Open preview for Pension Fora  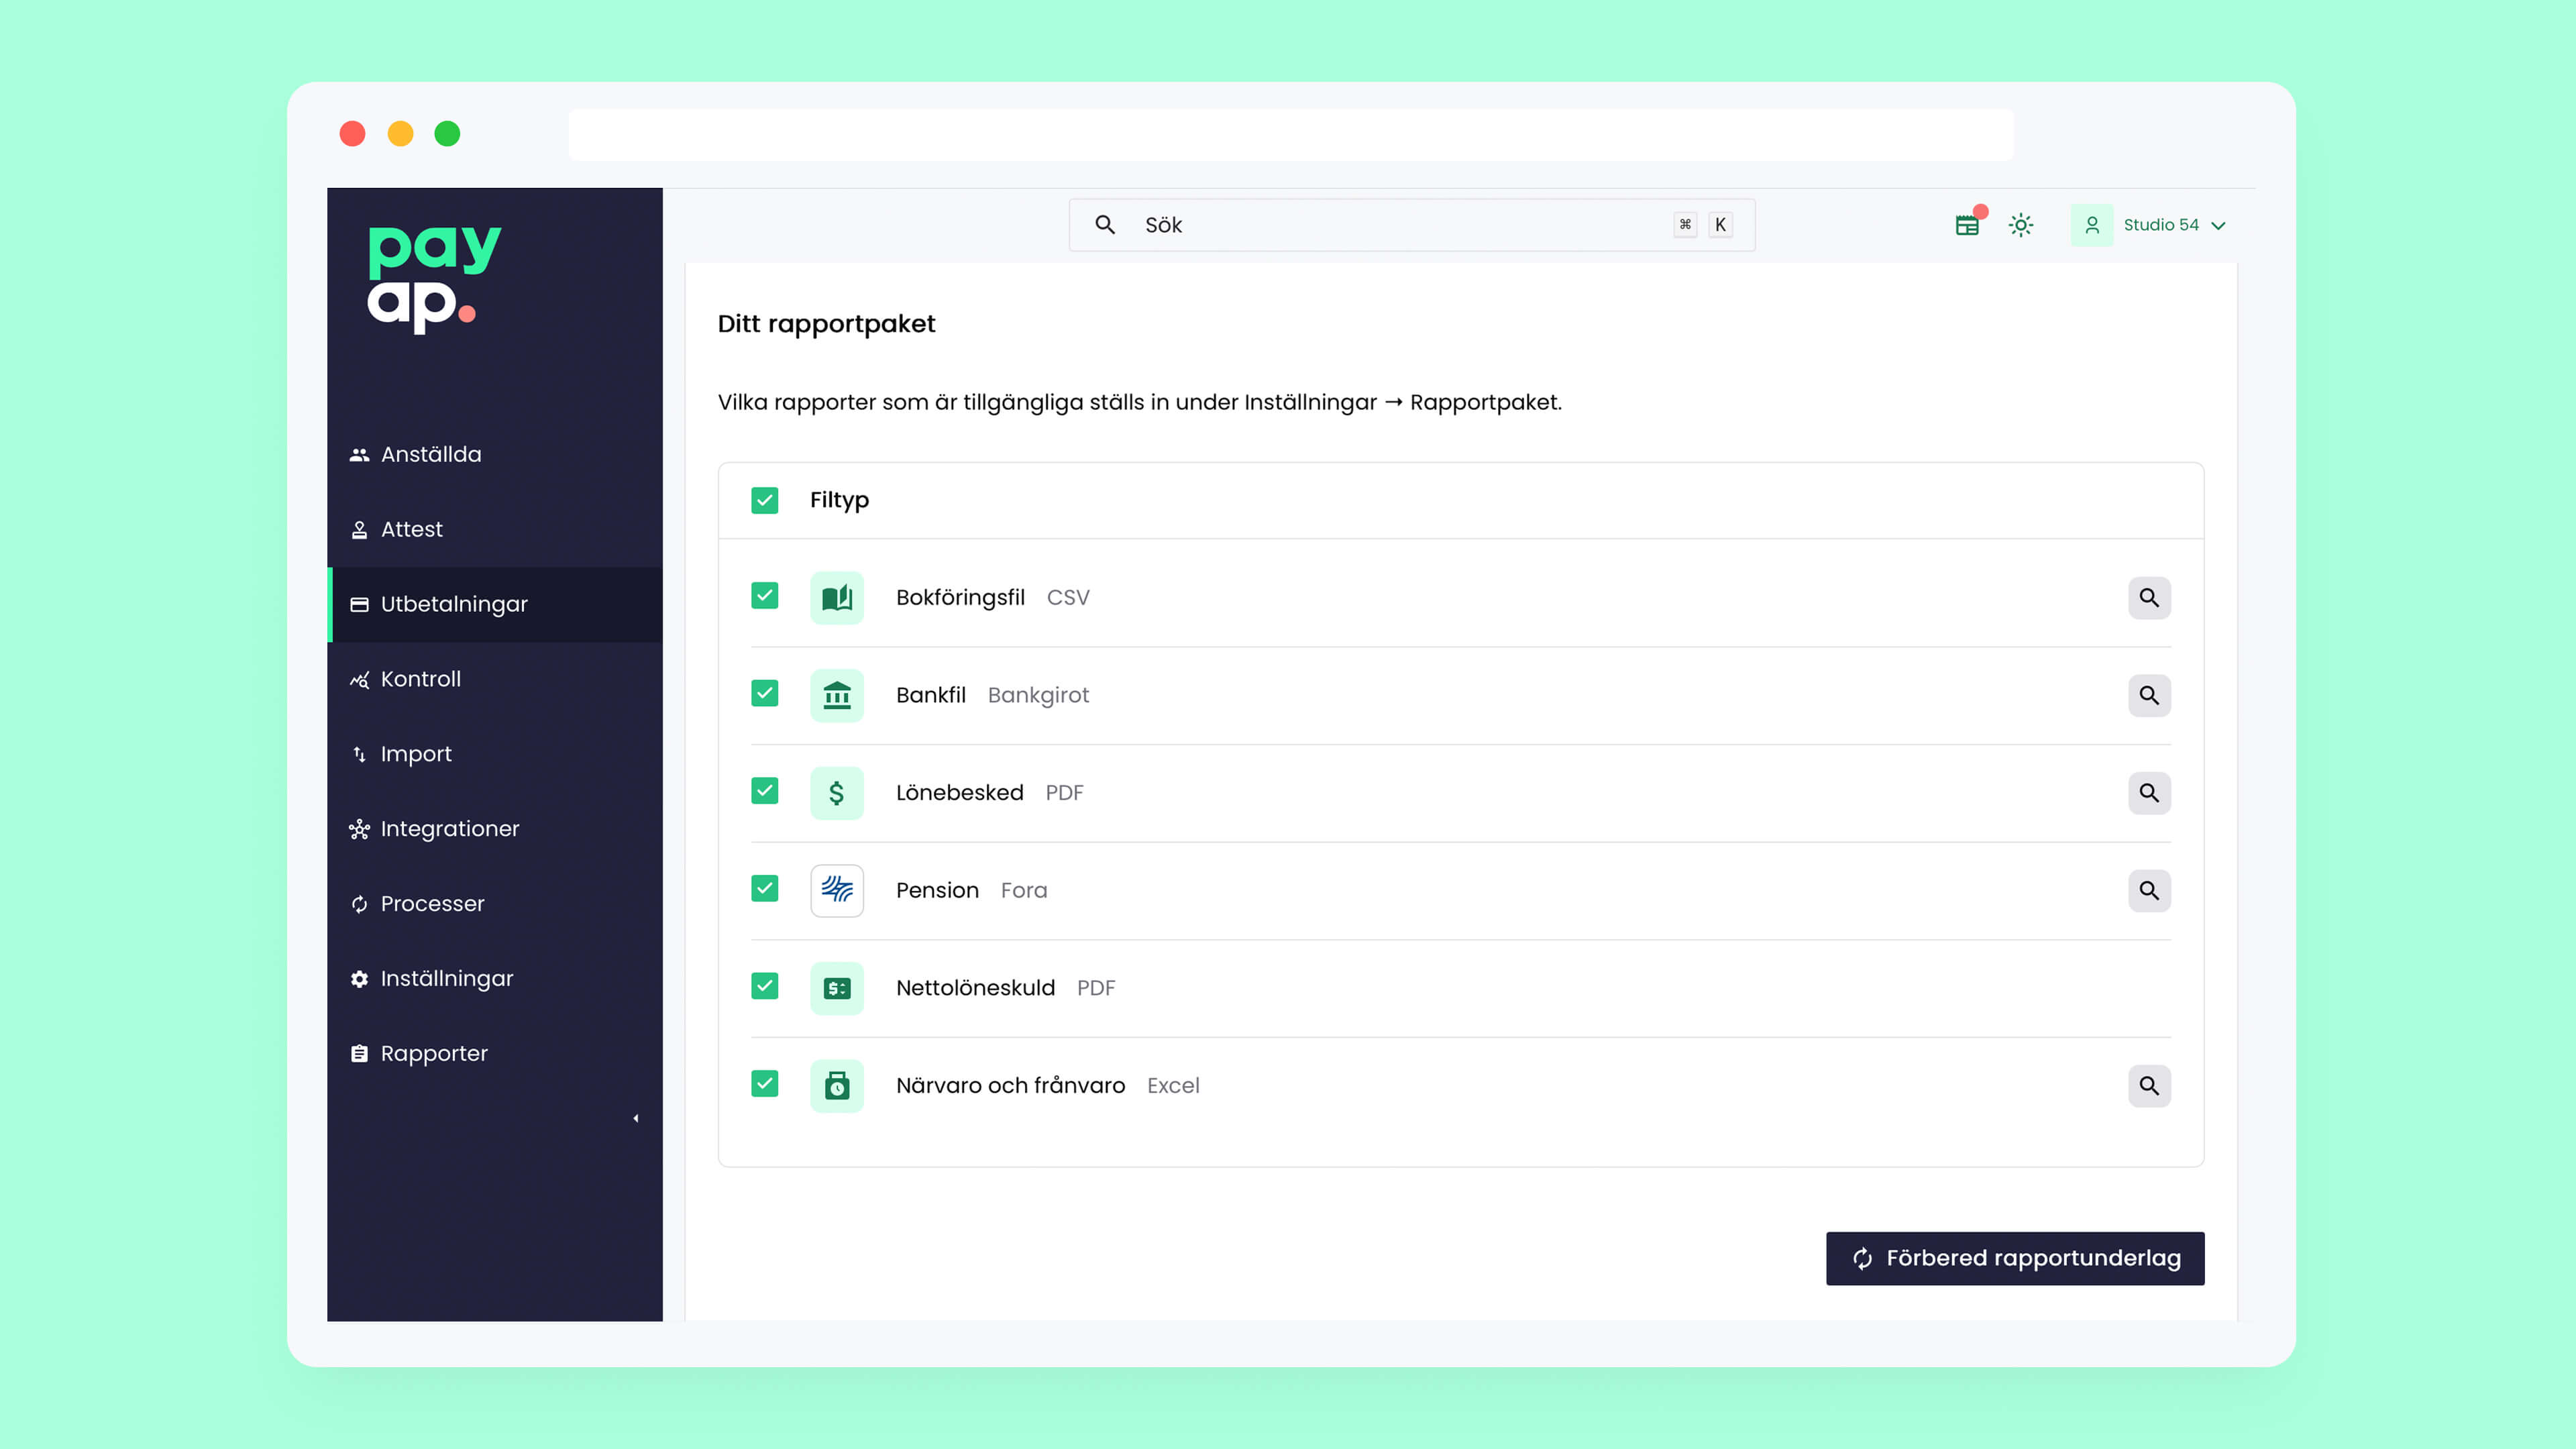click(2148, 890)
